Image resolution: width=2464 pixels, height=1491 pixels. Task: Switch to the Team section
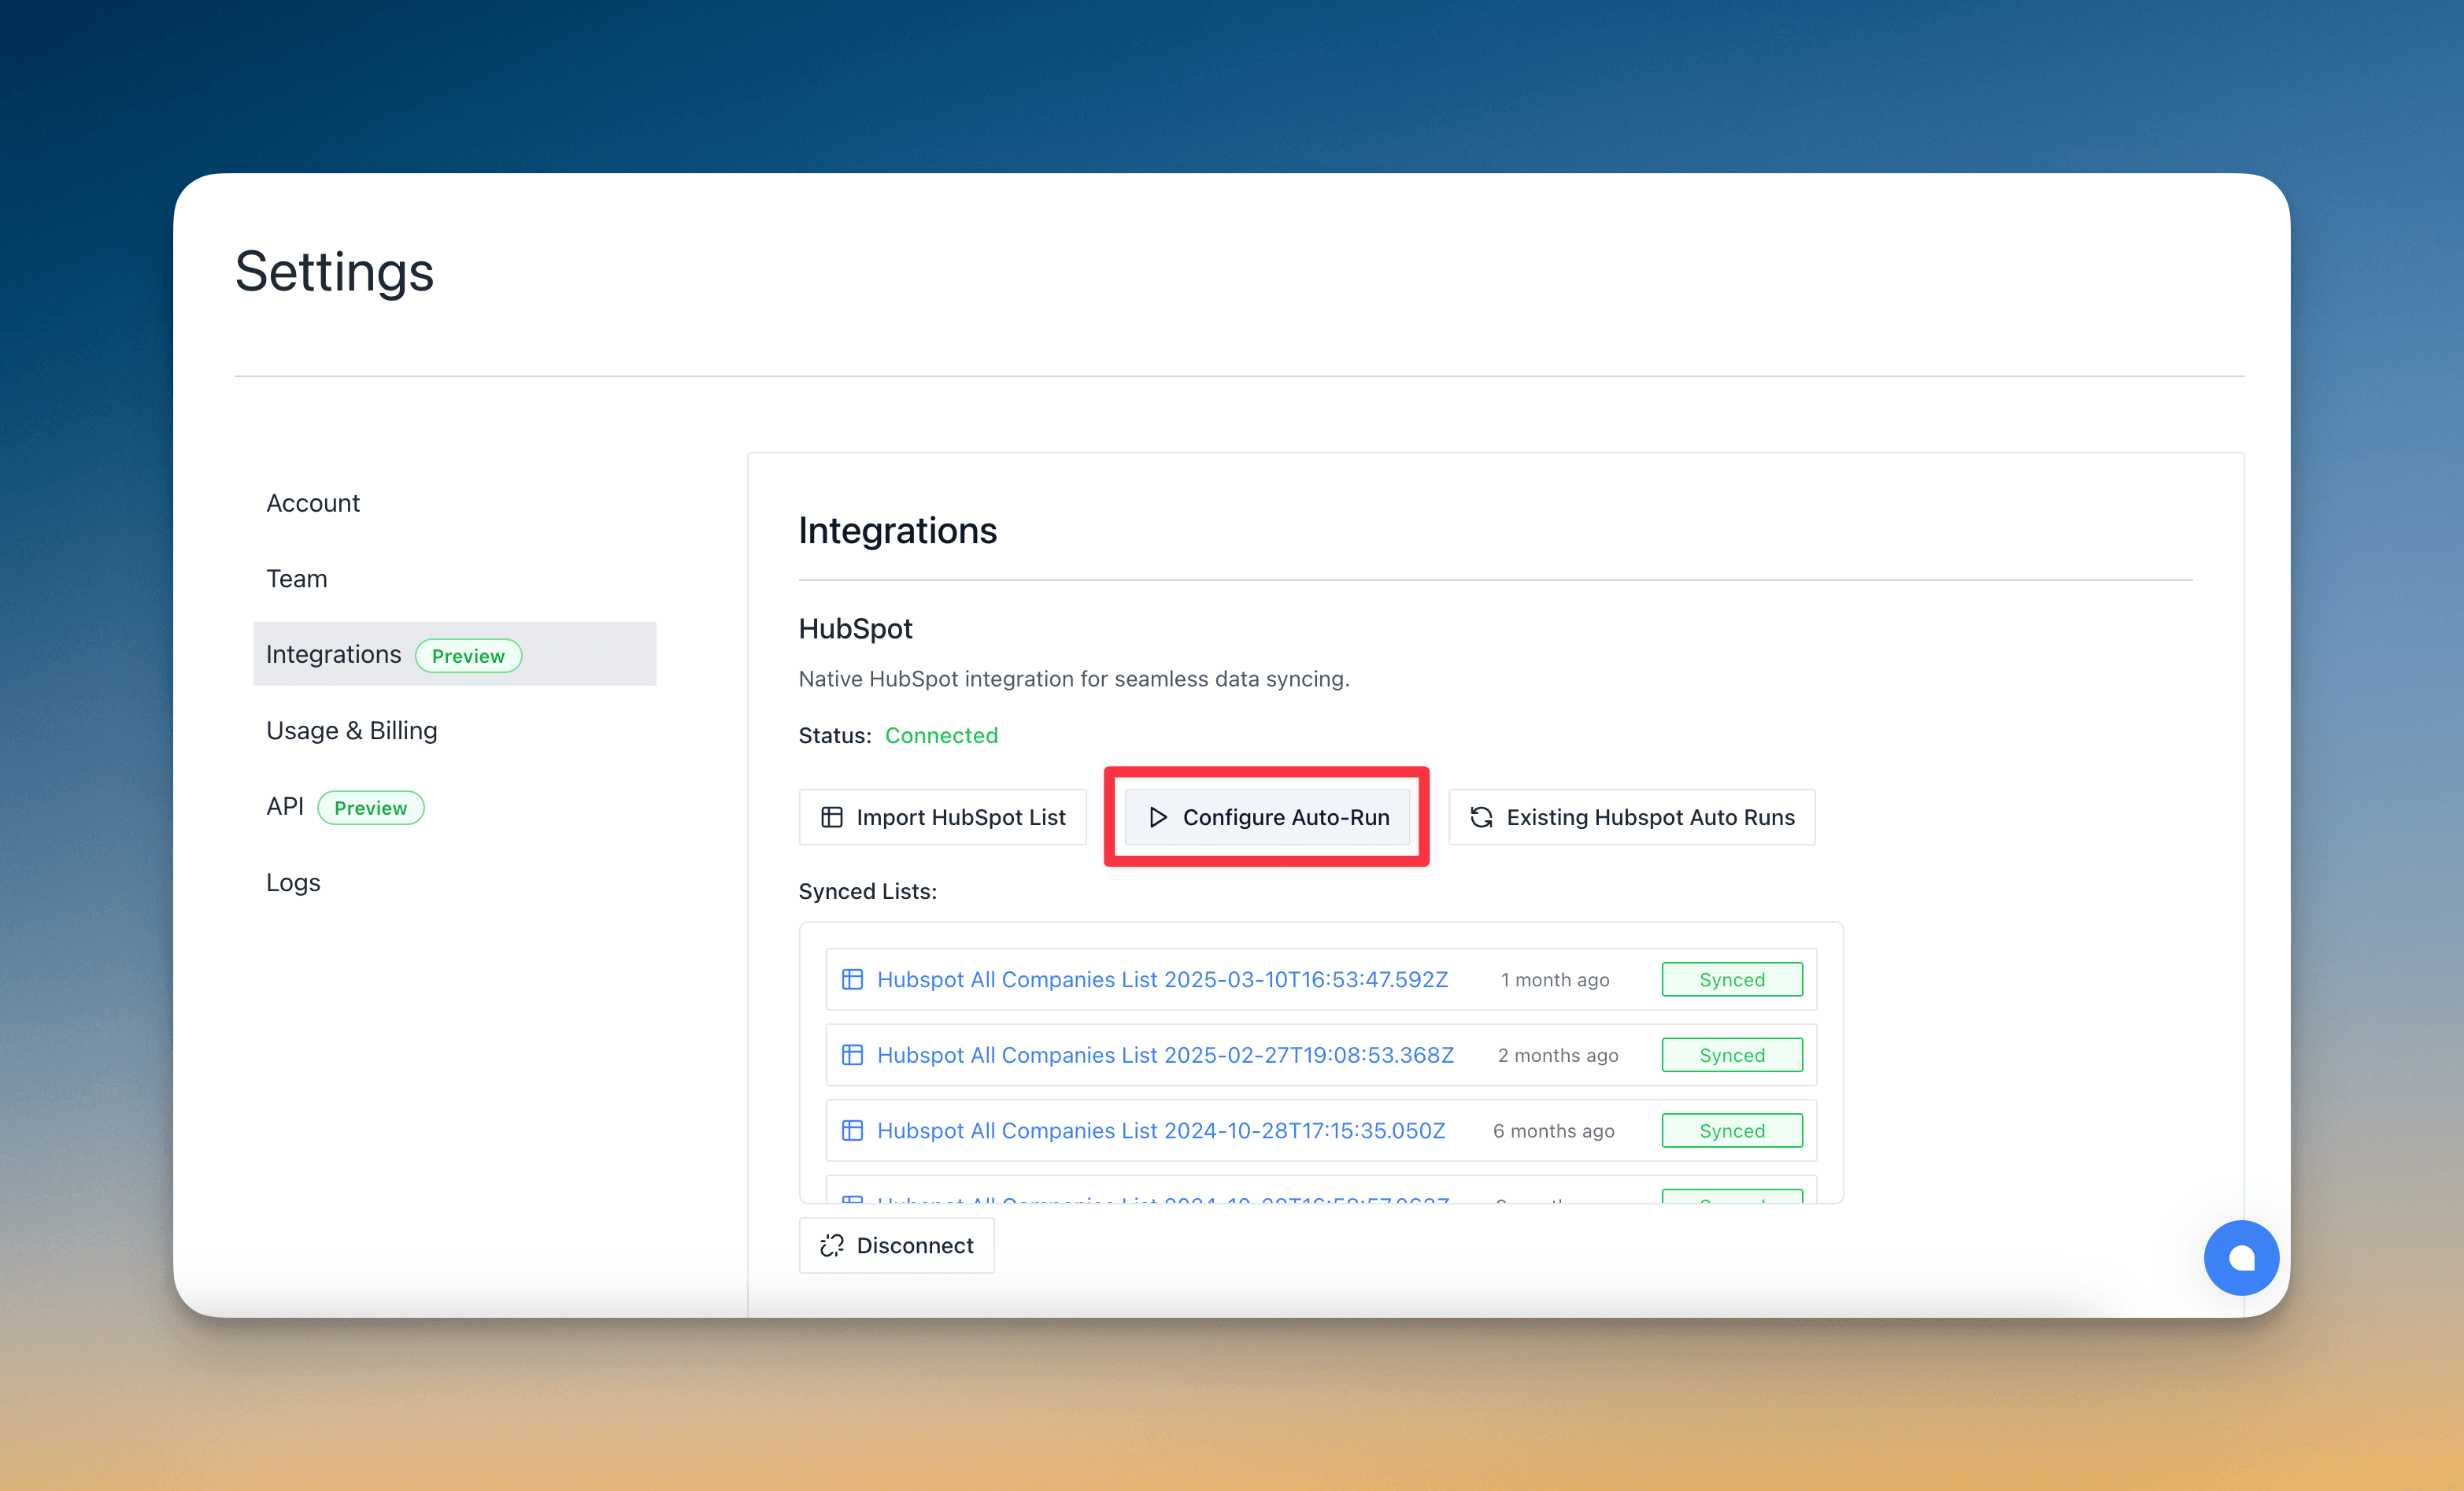(x=296, y=578)
